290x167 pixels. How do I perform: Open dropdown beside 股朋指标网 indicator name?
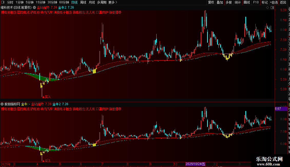[x=2, y=104]
